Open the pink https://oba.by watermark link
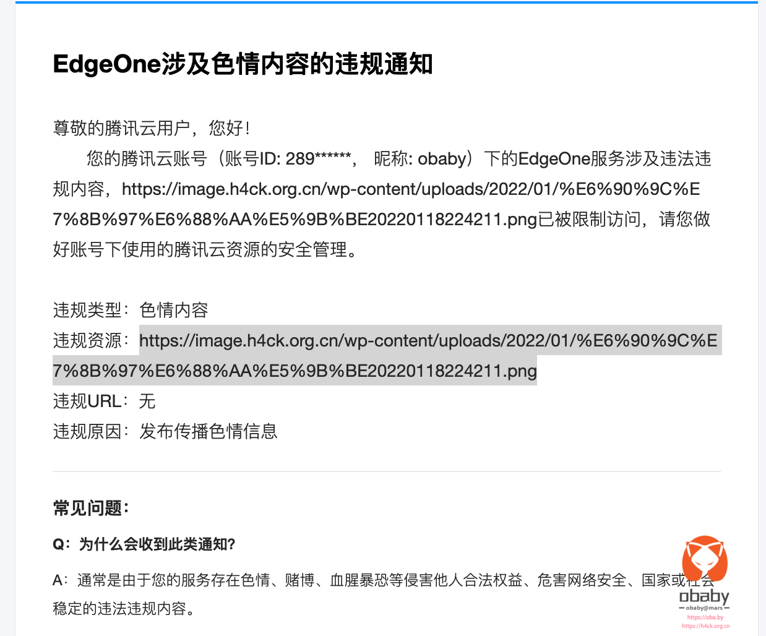This screenshot has height=636, width=766. click(705, 617)
